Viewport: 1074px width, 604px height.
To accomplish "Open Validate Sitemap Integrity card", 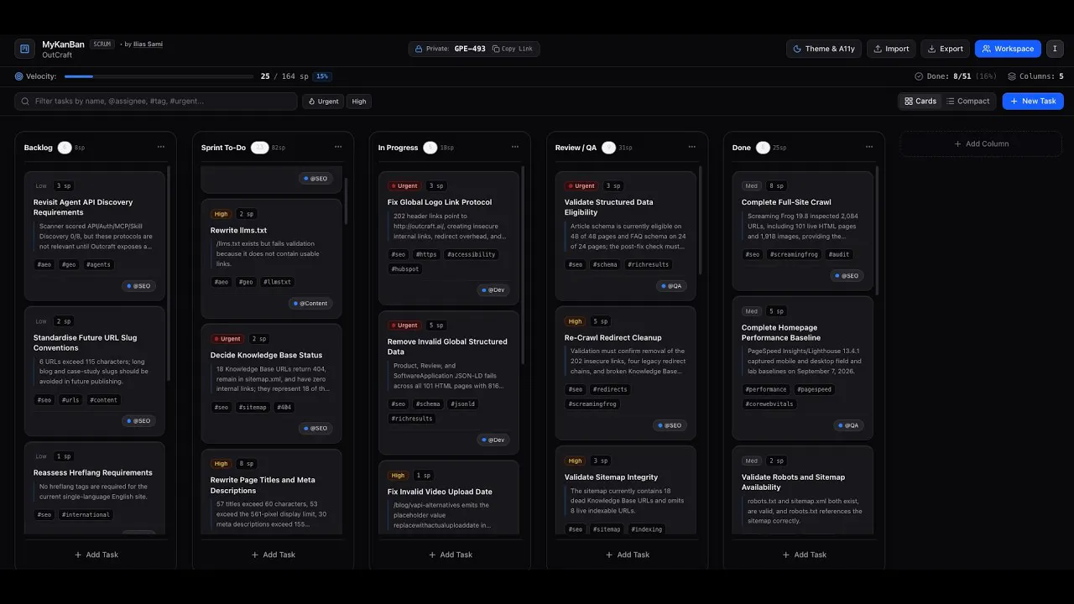I will [x=626, y=490].
